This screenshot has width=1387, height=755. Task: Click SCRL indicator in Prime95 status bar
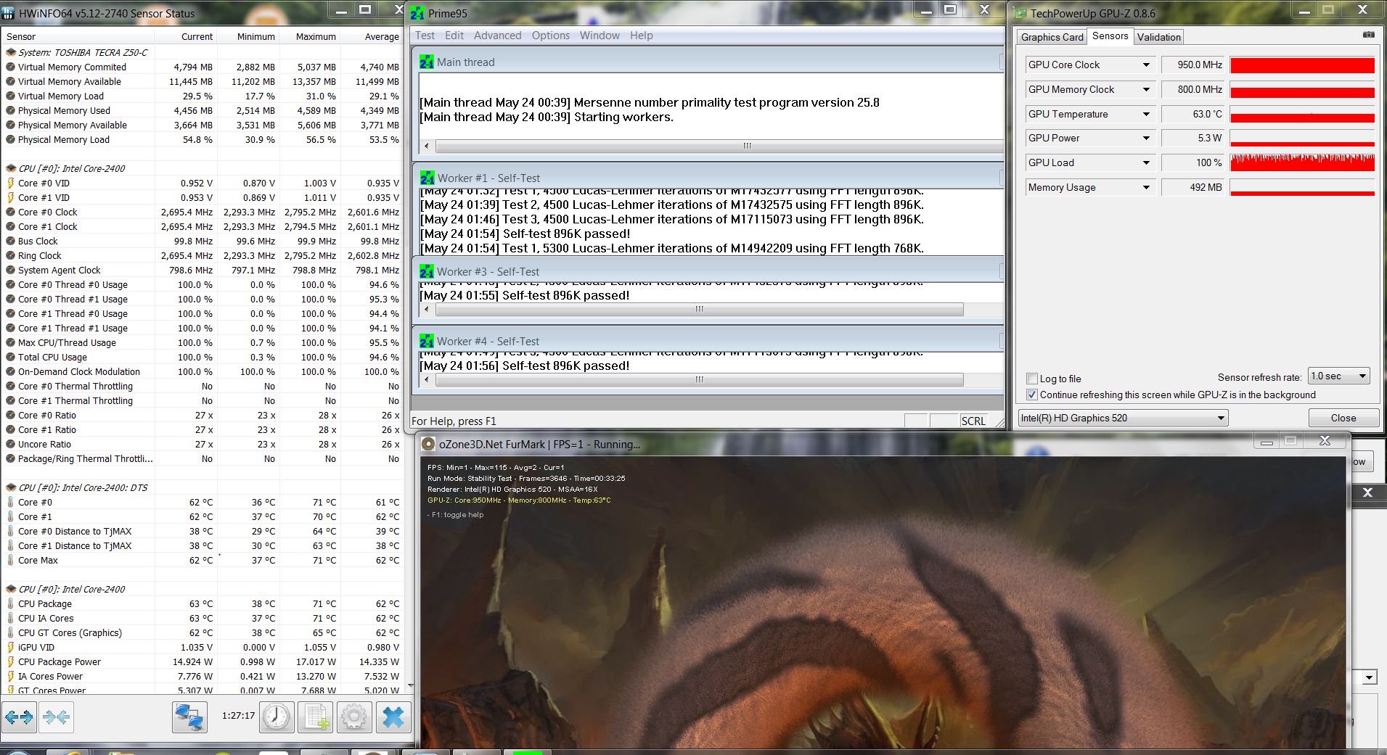973,421
